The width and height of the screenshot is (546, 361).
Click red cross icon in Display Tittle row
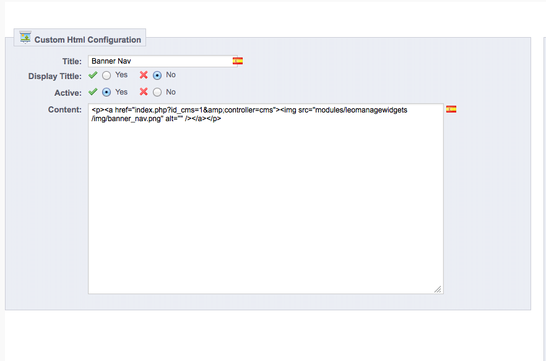pyautogui.click(x=144, y=75)
